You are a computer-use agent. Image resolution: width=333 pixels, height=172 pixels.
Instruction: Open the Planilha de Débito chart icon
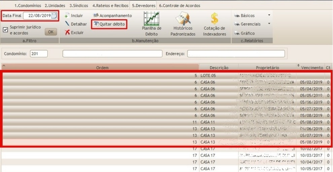[x=151, y=18]
